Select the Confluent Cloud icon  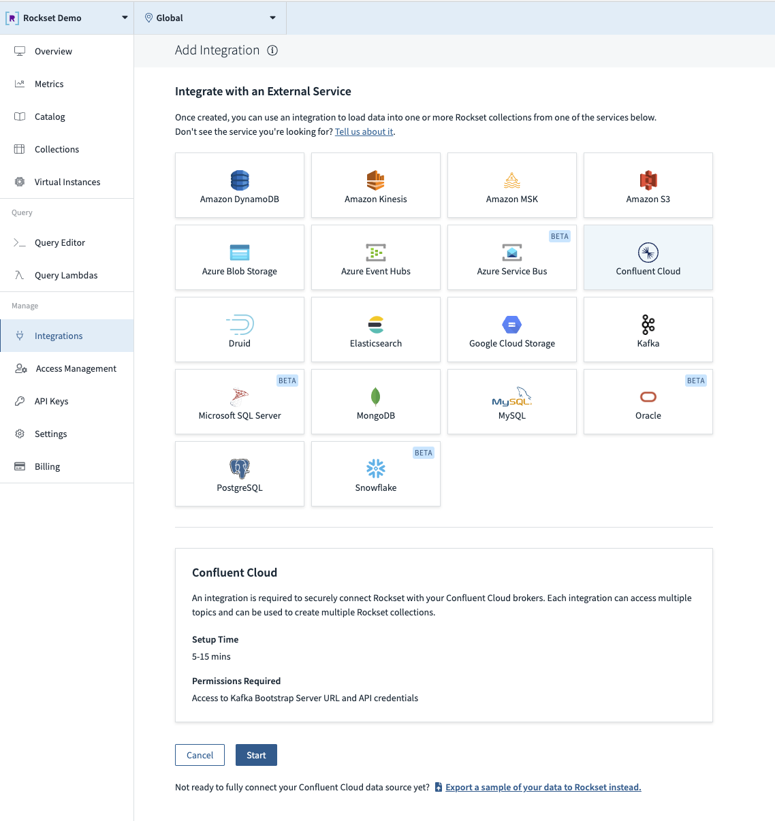(648, 253)
